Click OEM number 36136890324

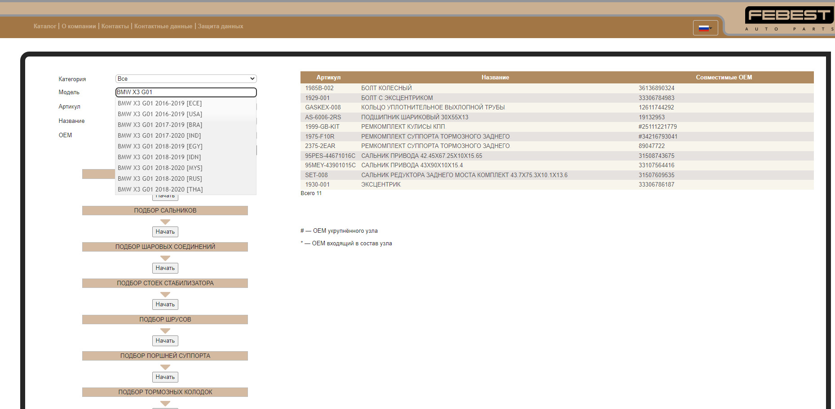[656, 88]
